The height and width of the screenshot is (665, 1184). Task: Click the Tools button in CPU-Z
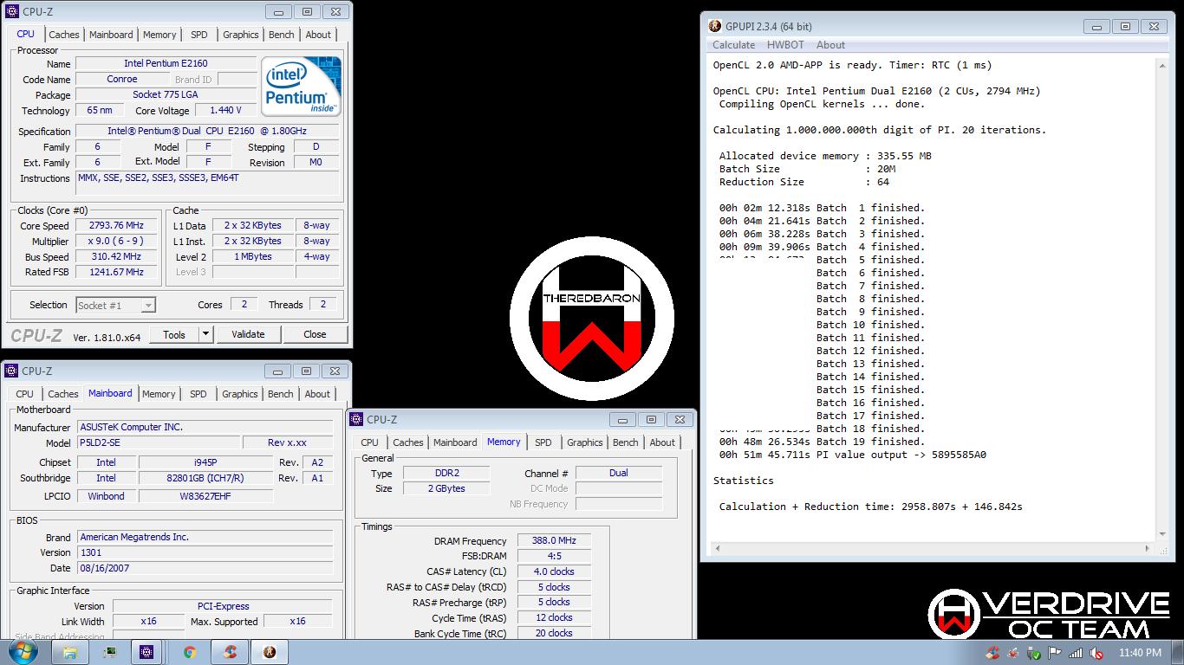click(x=174, y=334)
